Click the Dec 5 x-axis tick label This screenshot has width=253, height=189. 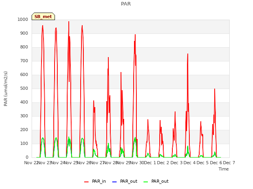coord(203,163)
